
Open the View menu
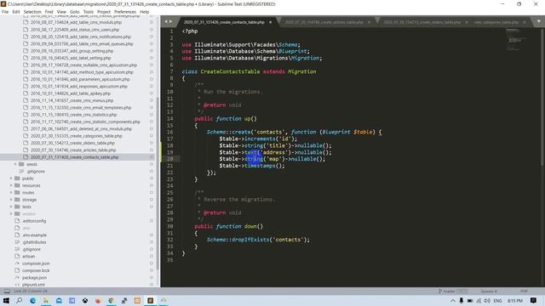(x=61, y=12)
